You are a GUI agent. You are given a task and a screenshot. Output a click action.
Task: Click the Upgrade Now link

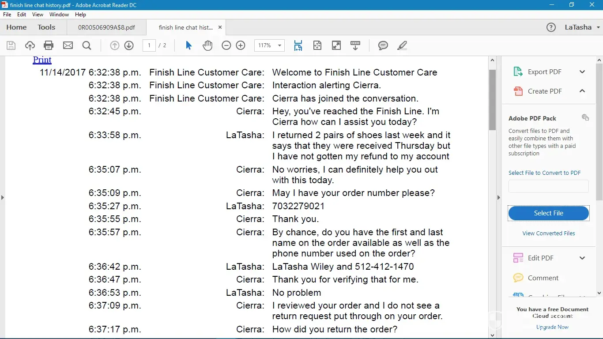tap(552, 327)
